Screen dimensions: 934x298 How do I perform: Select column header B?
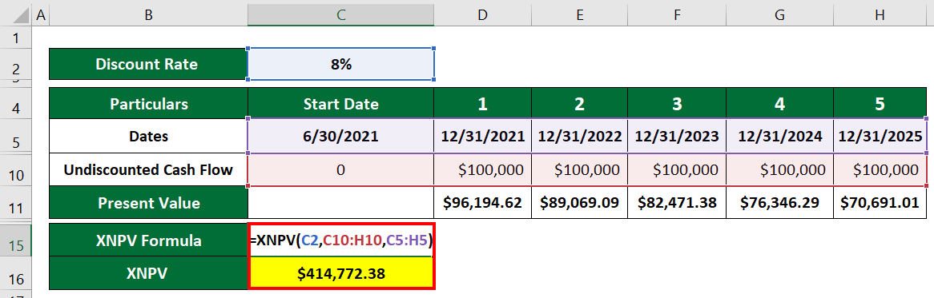tap(147, 14)
